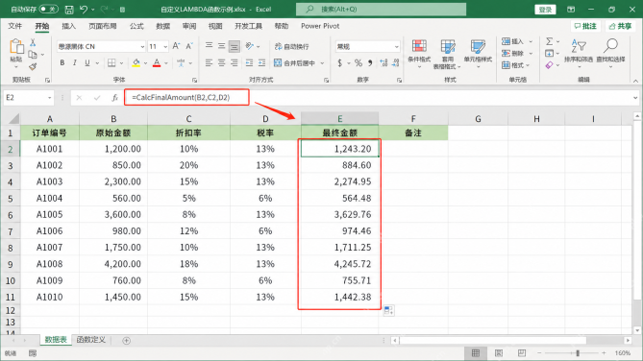The height and width of the screenshot is (361, 643).
Task: Center cell text horizontally
Action: [221, 63]
